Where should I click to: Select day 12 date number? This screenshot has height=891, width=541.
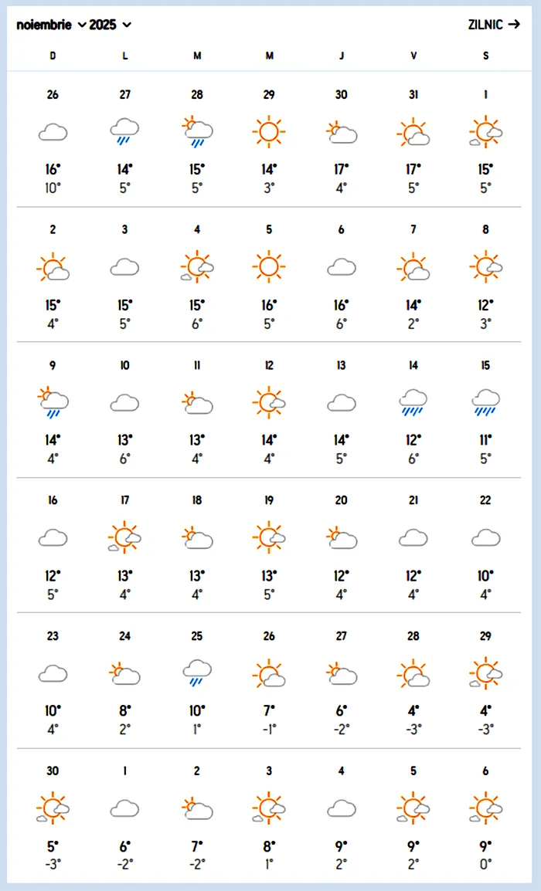(268, 365)
